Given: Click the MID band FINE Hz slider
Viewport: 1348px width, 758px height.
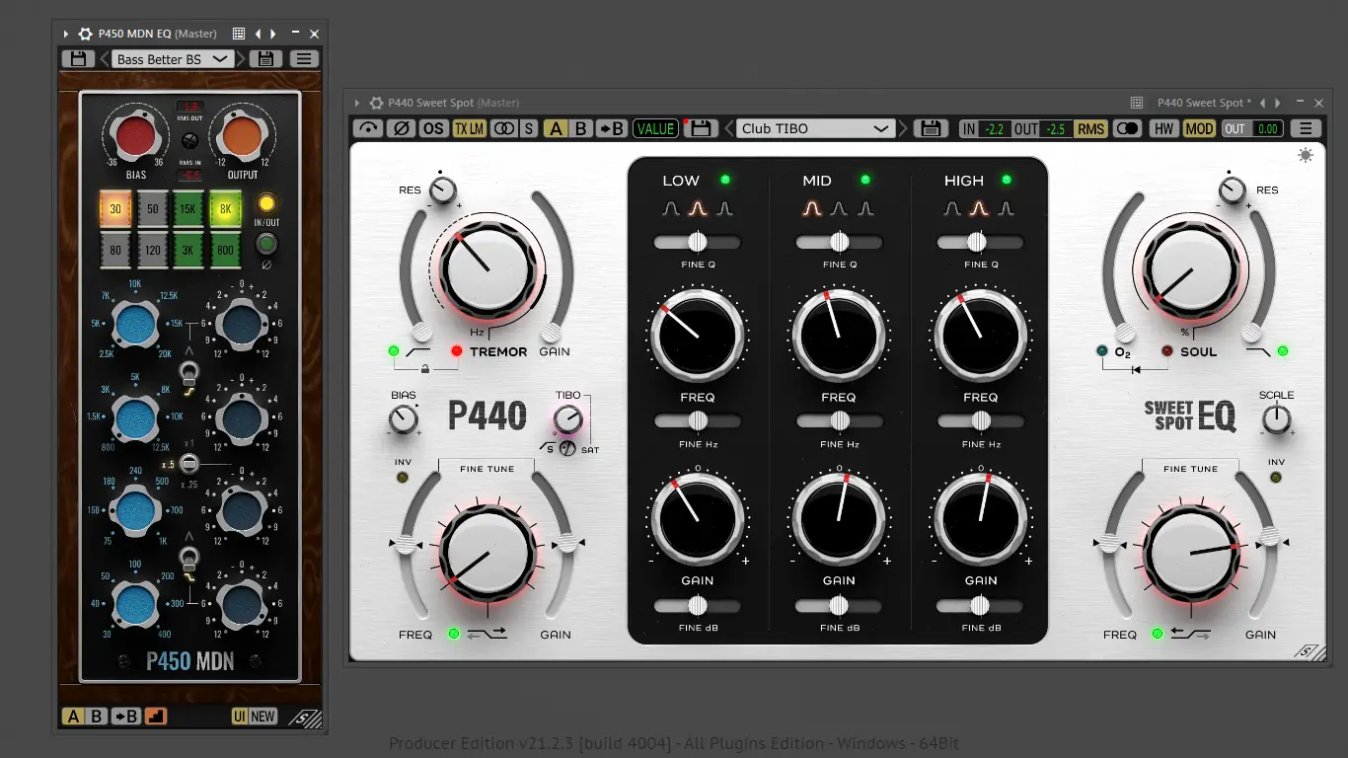Looking at the screenshot, I should point(839,421).
